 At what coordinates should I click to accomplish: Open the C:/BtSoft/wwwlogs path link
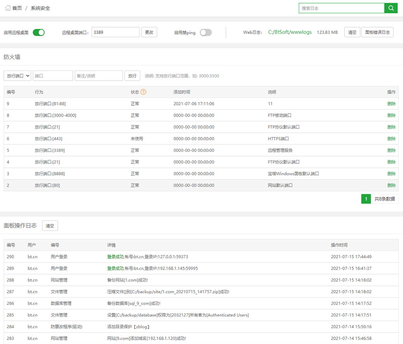point(290,33)
